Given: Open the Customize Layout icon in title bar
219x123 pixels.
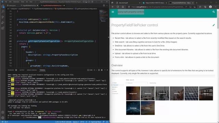Looking at the screenshot, I should tap(92, 2).
